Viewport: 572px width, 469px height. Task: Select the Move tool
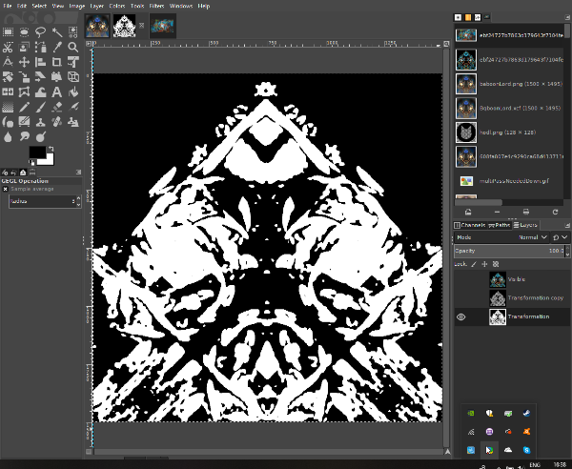(x=24, y=62)
